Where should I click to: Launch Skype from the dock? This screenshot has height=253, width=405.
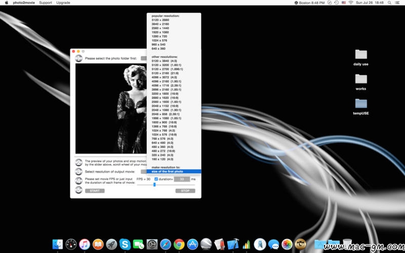coord(125,244)
